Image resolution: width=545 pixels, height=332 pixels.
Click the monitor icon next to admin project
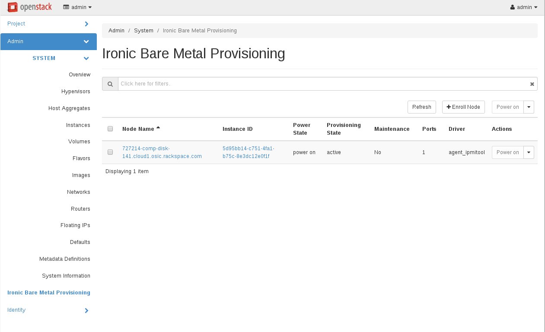[66, 7]
